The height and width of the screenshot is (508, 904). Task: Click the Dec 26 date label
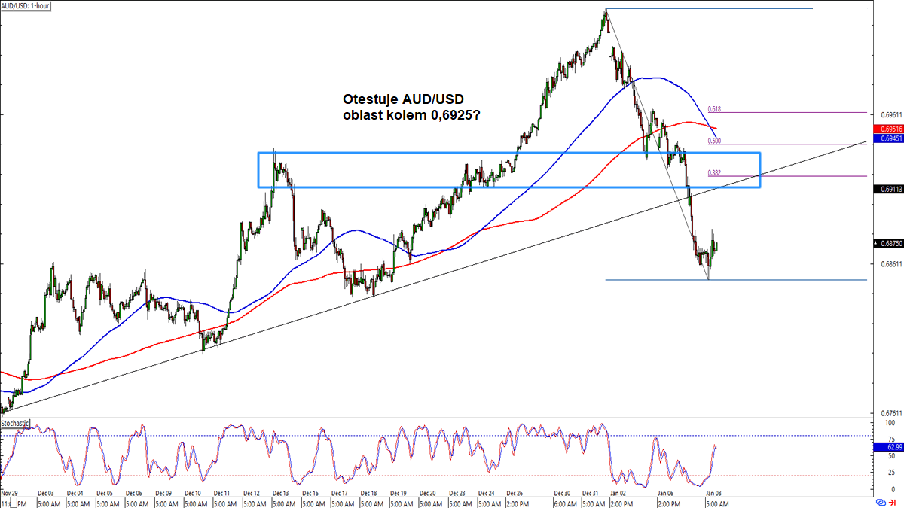(516, 492)
